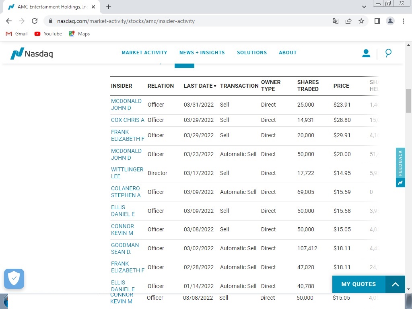Go back to the previous page
Image resolution: width=412 pixels, height=309 pixels.
pos(9,21)
